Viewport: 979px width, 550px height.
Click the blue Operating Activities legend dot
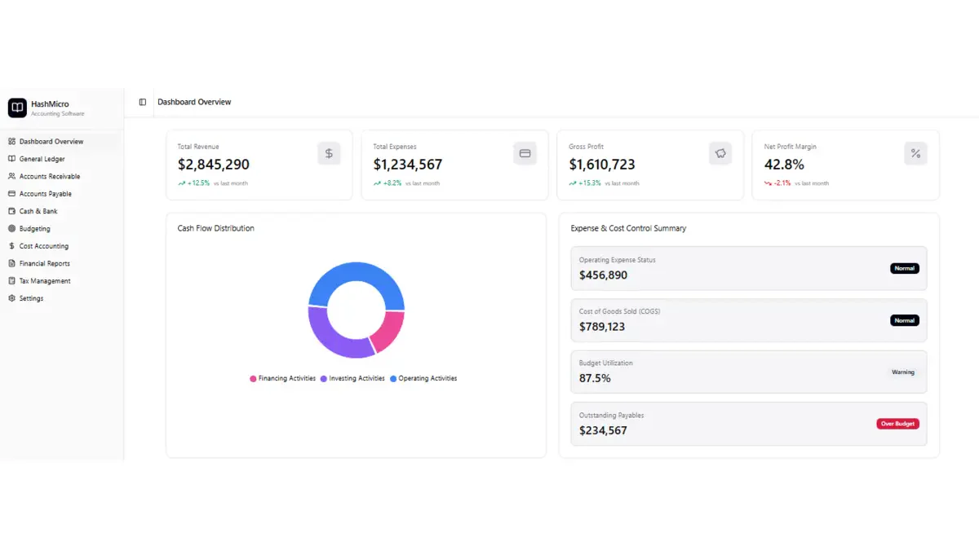(393, 379)
